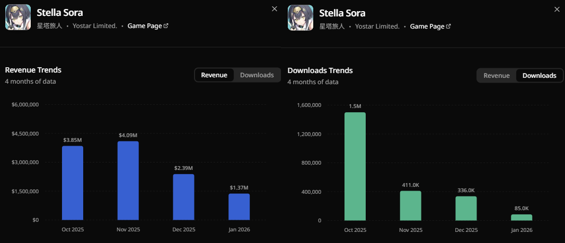Click the $3.85M Oct 2025 revenue bar
The height and width of the screenshot is (243, 565).
click(x=73, y=183)
